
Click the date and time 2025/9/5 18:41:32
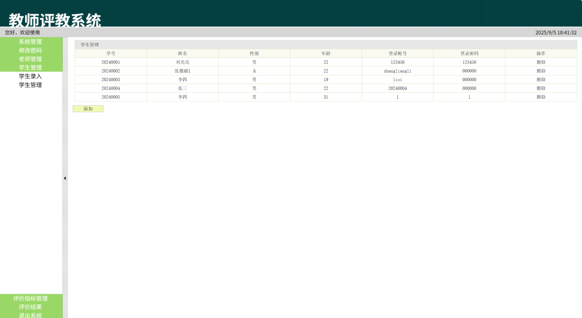click(x=556, y=32)
